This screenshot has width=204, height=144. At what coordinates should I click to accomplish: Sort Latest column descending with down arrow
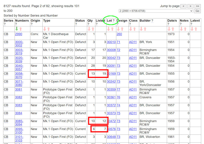pyautogui.click(x=192, y=29)
